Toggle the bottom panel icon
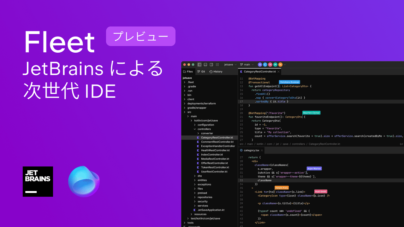Screen dimensions: 404x227 pos(205,65)
